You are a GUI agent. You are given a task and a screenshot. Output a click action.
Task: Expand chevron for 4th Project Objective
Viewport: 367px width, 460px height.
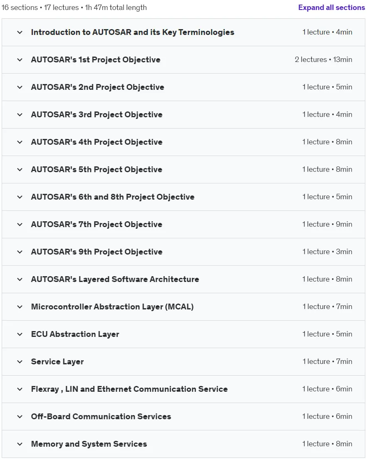pyautogui.click(x=20, y=142)
